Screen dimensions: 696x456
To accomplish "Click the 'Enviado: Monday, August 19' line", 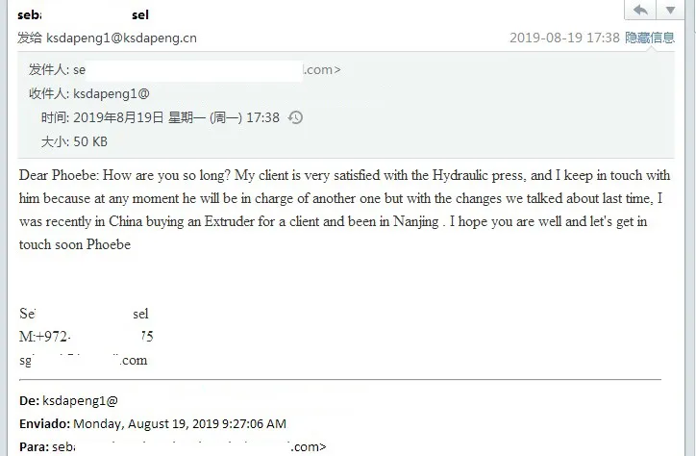I will point(152,423).
